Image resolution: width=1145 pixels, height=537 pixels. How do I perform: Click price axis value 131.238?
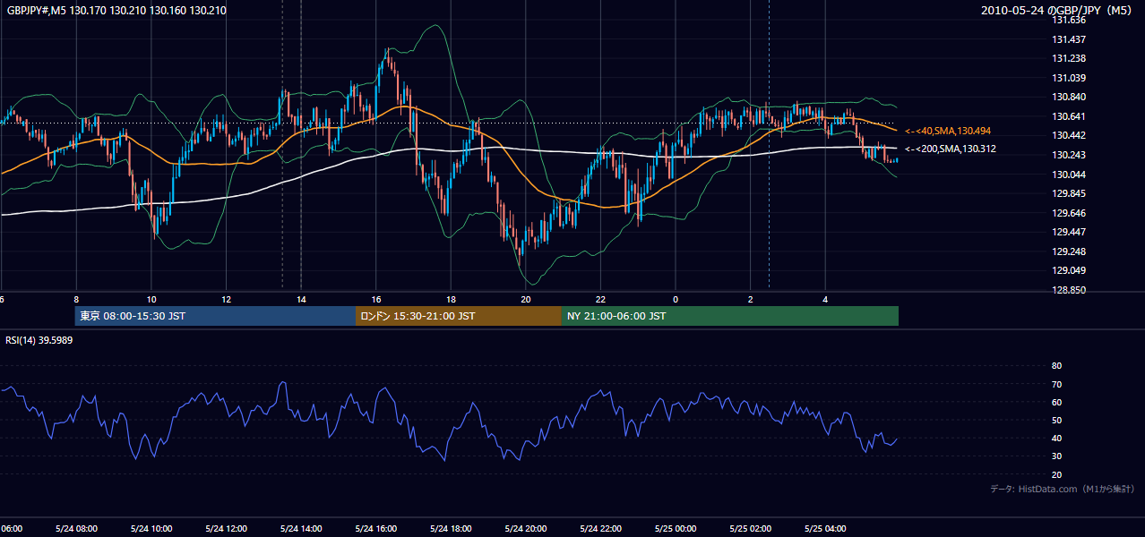click(x=1069, y=58)
